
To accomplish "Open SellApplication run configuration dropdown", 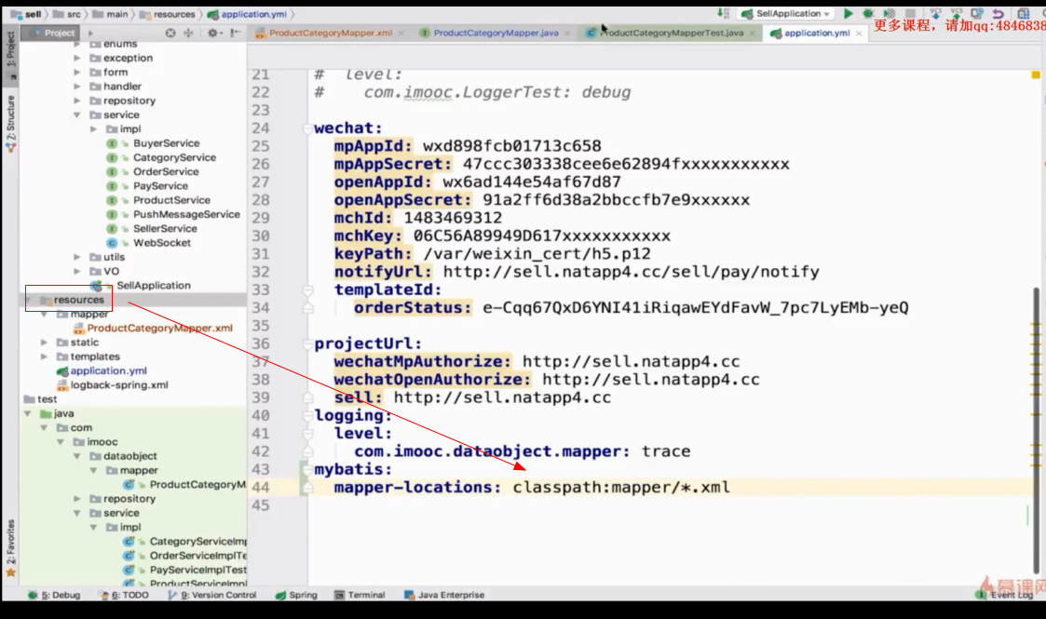I will (786, 13).
